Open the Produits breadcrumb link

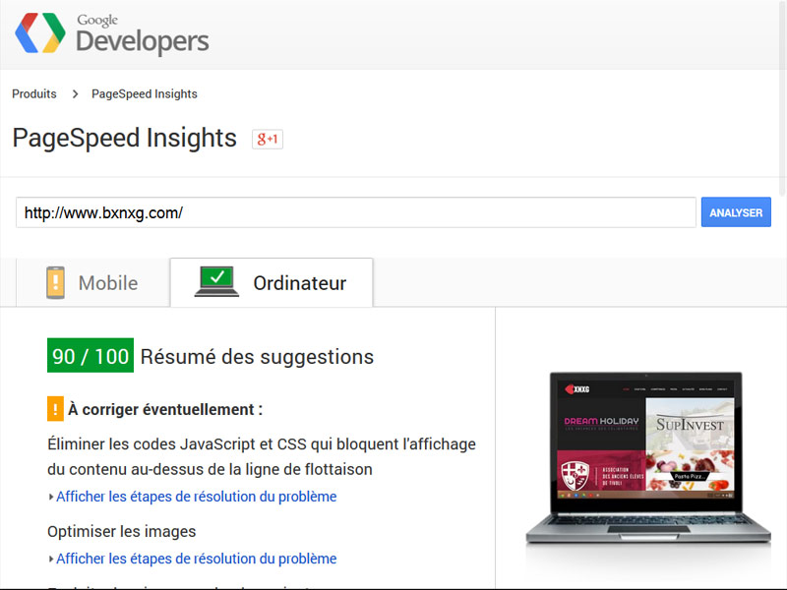pyautogui.click(x=34, y=93)
